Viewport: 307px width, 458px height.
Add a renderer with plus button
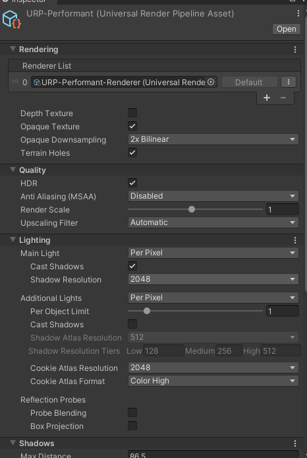pyautogui.click(x=266, y=98)
